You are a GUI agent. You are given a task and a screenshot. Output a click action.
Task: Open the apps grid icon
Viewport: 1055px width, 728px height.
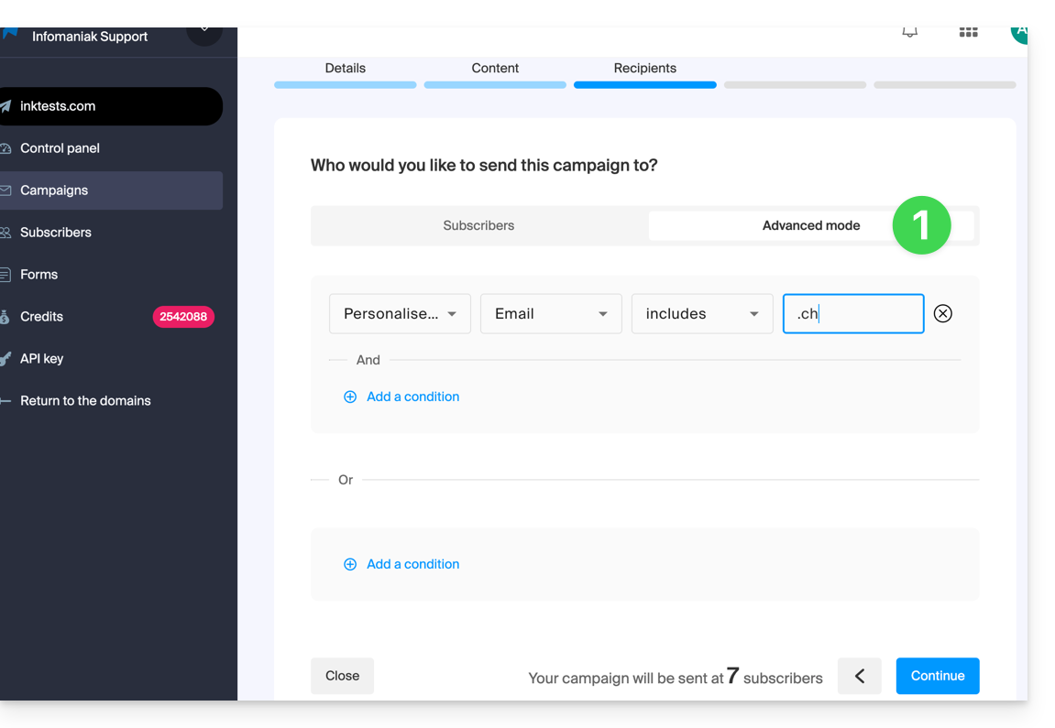pos(968,32)
